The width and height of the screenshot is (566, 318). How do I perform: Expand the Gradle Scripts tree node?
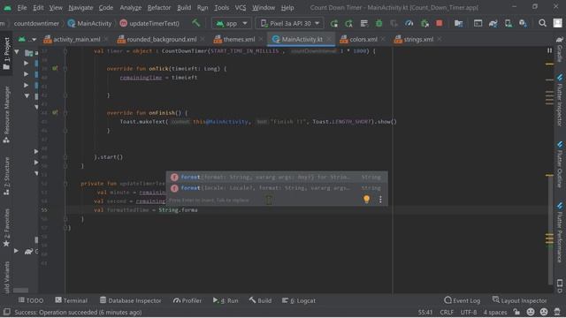[17, 251]
